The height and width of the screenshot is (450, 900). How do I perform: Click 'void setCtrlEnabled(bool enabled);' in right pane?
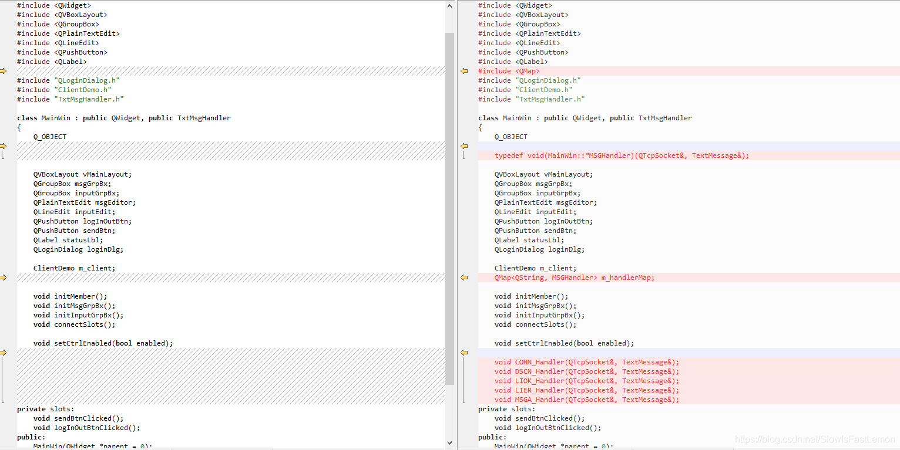(565, 343)
